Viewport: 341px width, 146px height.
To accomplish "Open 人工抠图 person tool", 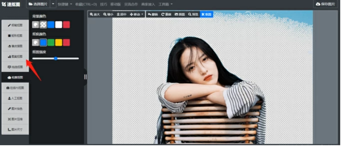I will tap(15, 98).
